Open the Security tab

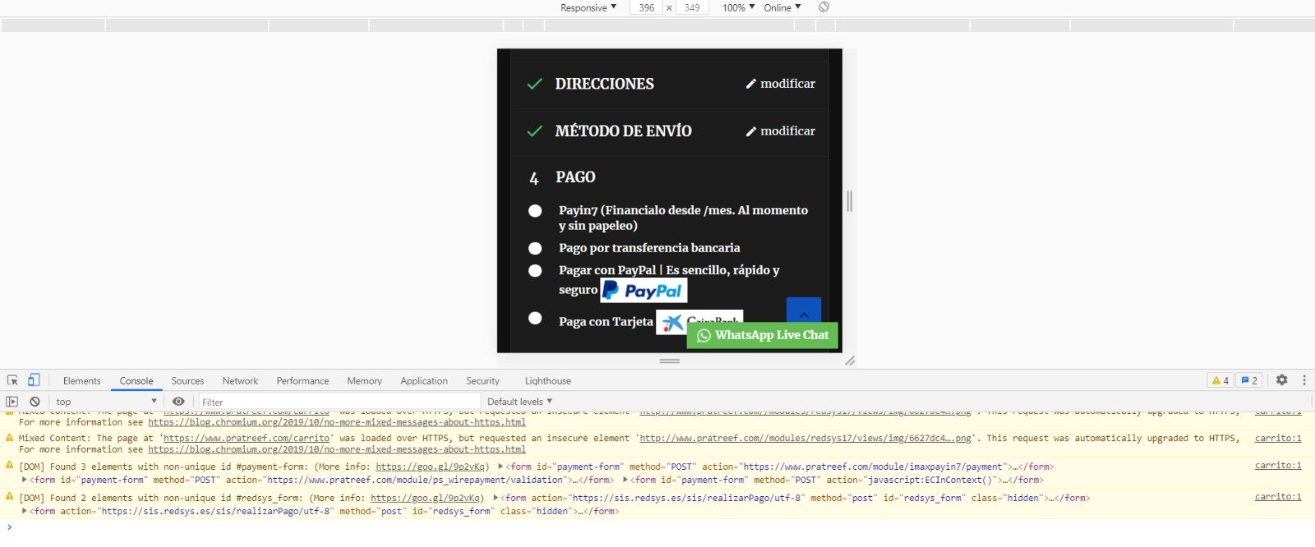coord(482,381)
